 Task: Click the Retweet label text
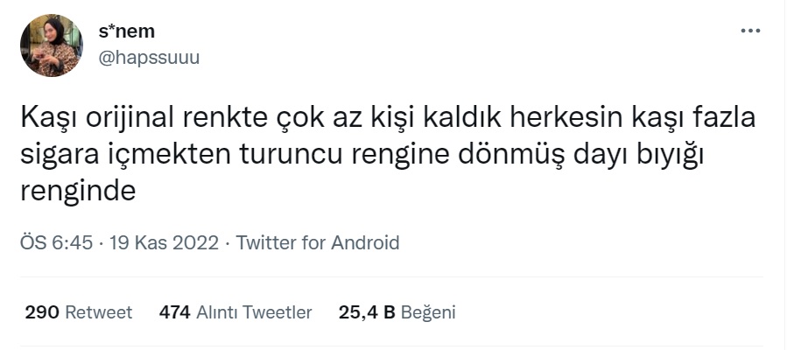[x=99, y=312]
